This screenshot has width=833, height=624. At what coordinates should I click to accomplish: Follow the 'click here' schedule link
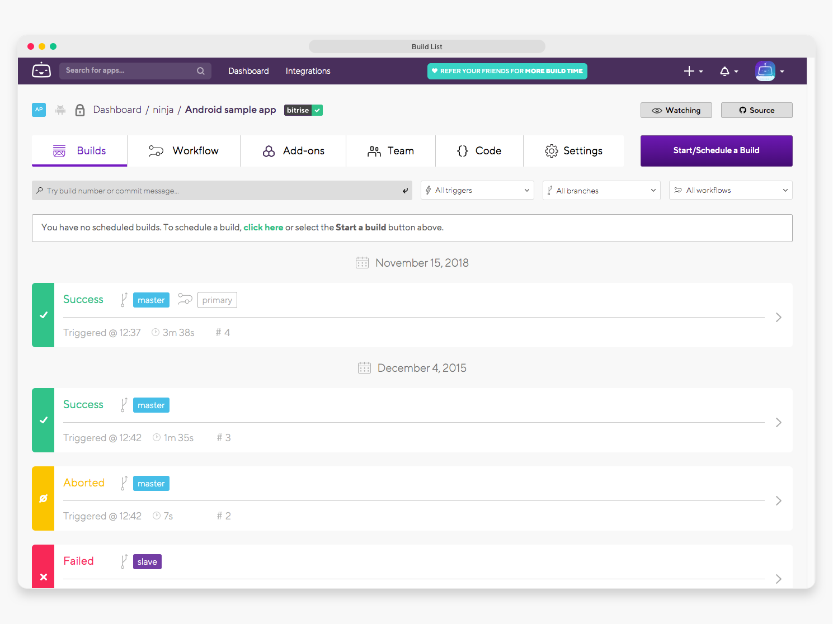click(263, 228)
